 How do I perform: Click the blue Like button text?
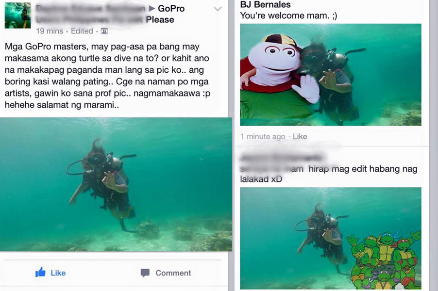point(58,273)
